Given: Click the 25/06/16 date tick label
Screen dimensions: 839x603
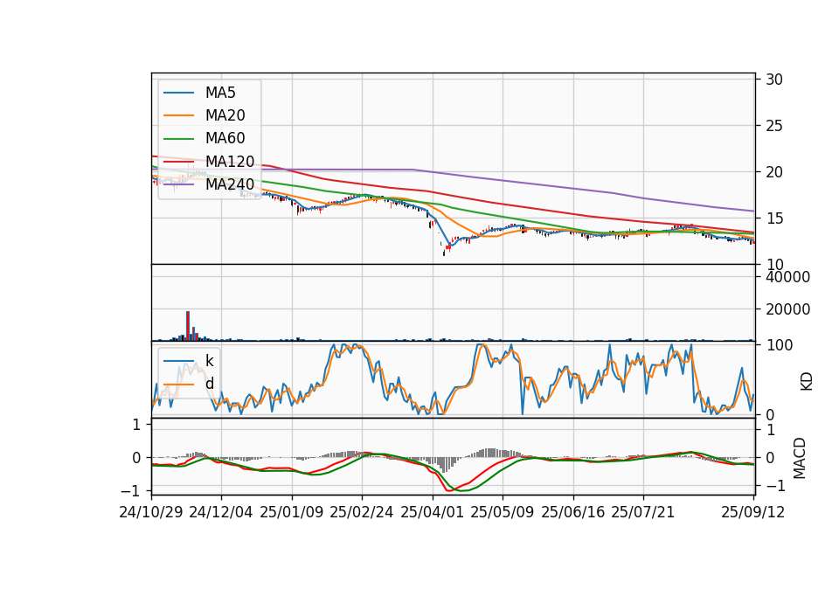Looking at the screenshot, I should pos(573,512).
